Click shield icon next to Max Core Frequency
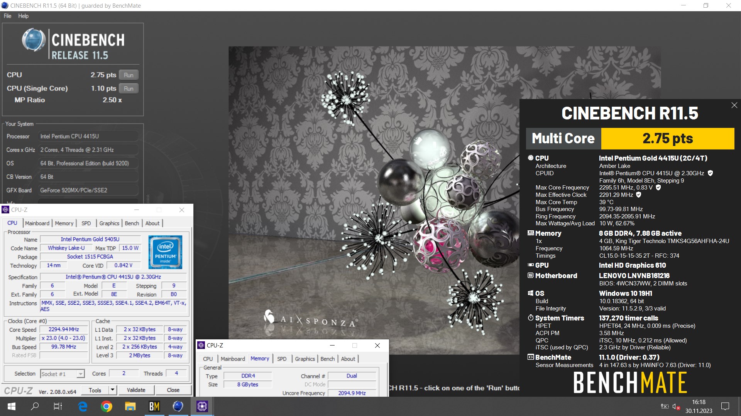The width and height of the screenshot is (741, 416). click(658, 188)
